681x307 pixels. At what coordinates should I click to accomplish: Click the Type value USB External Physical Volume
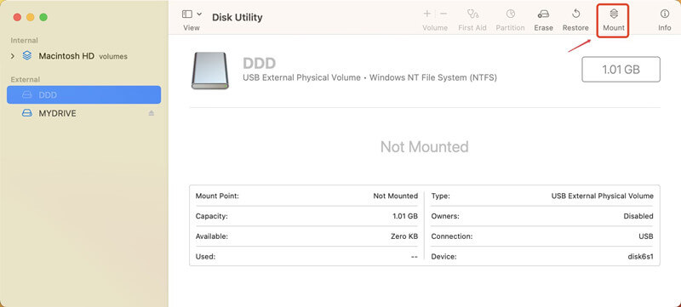603,196
